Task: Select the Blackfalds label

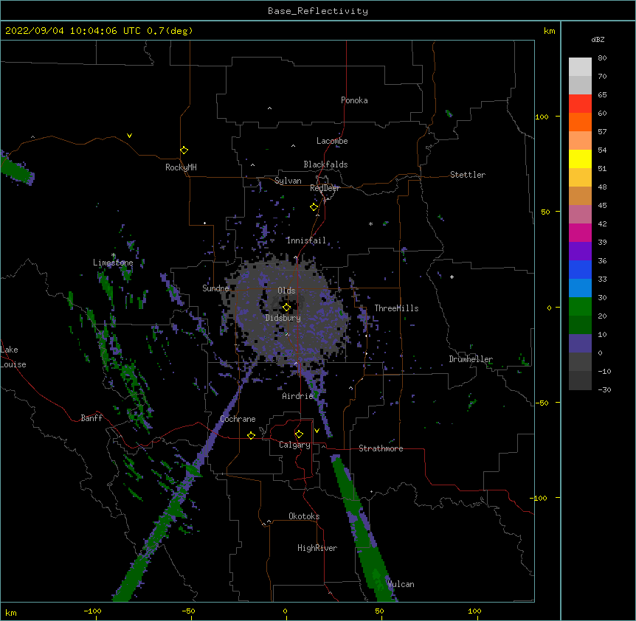Action: pos(325,164)
